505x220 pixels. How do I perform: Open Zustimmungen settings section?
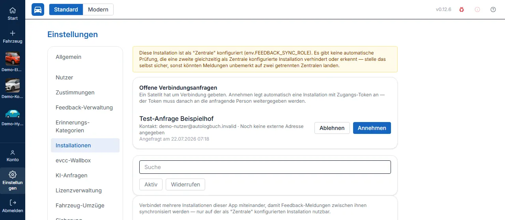click(85, 92)
